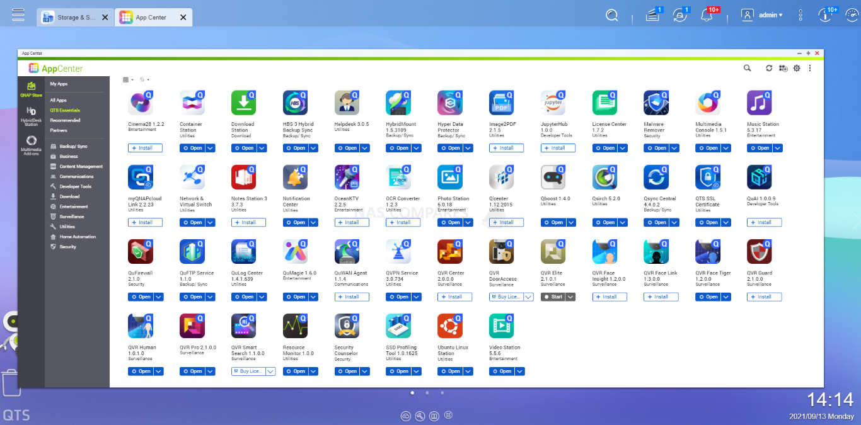Switch to the Storage & Snapshots tab

[x=76, y=17]
